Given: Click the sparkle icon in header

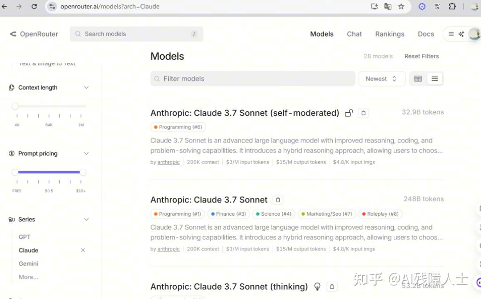Looking at the screenshot, I should click(x=461, y=34).
